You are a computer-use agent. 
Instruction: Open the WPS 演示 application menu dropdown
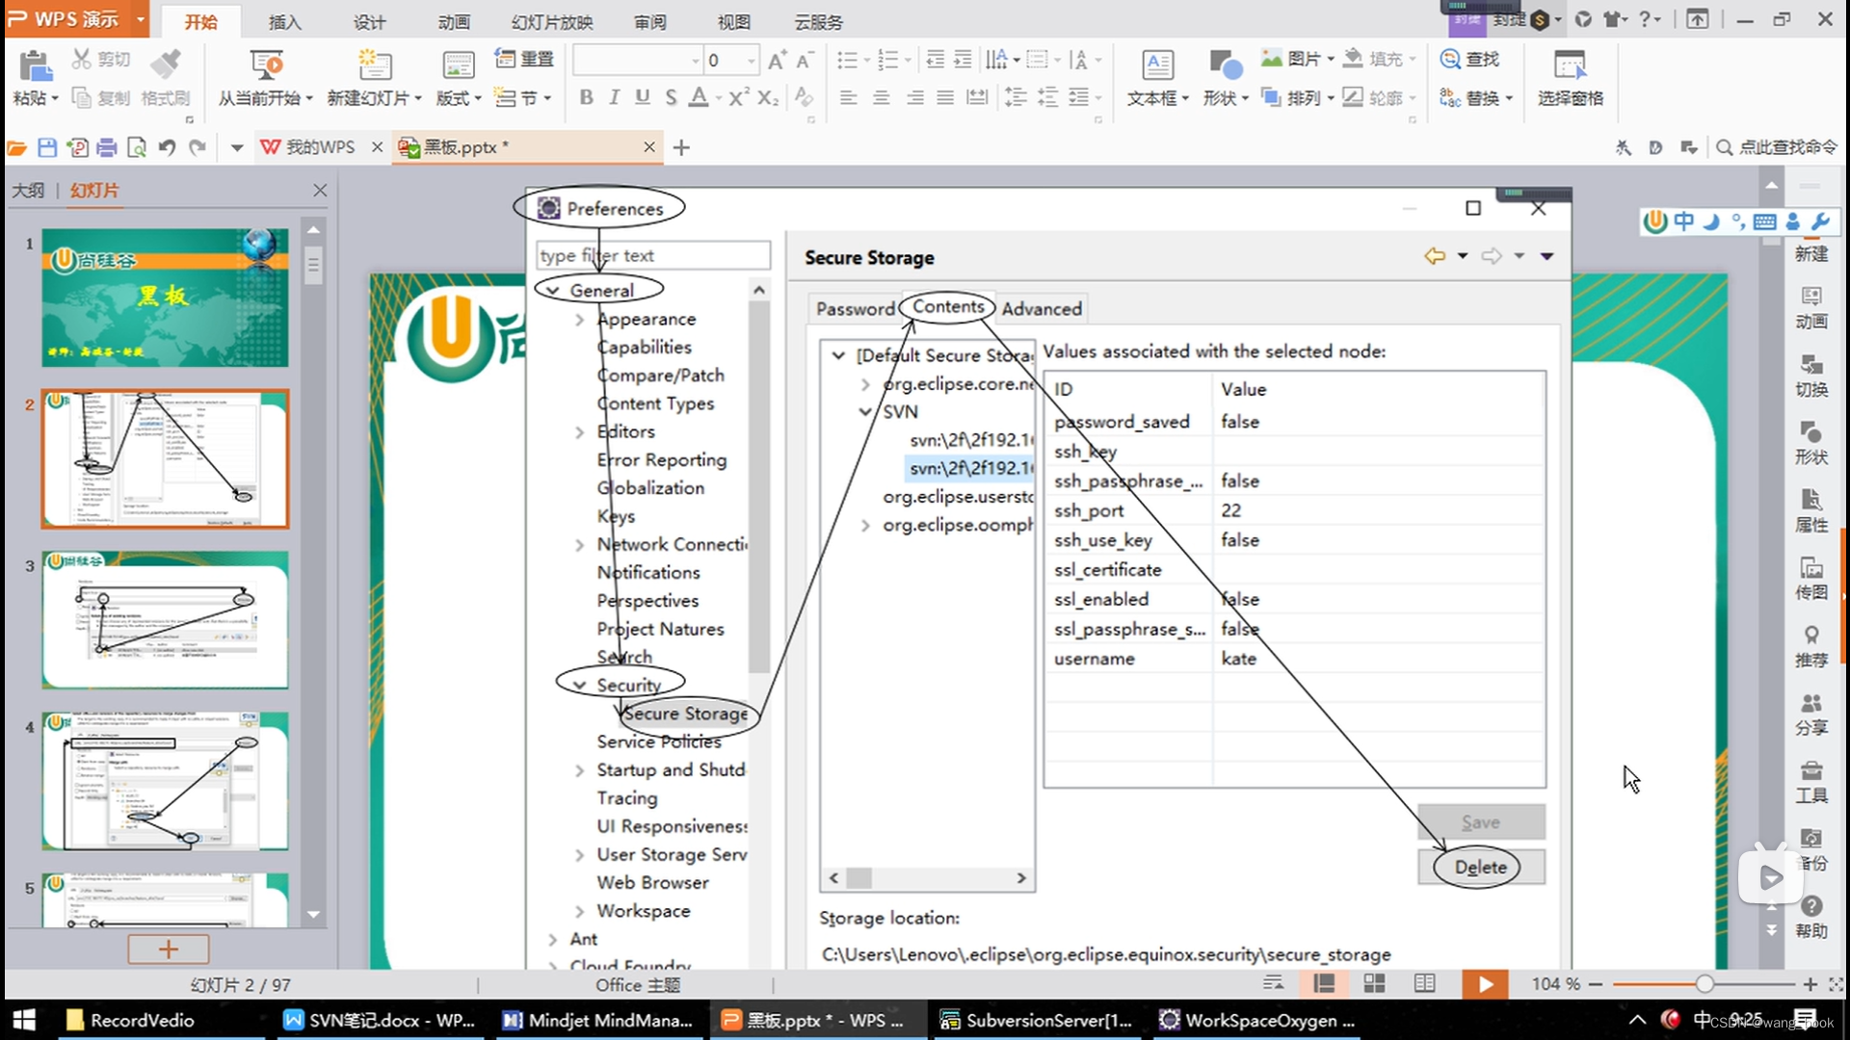click(141, 19)
